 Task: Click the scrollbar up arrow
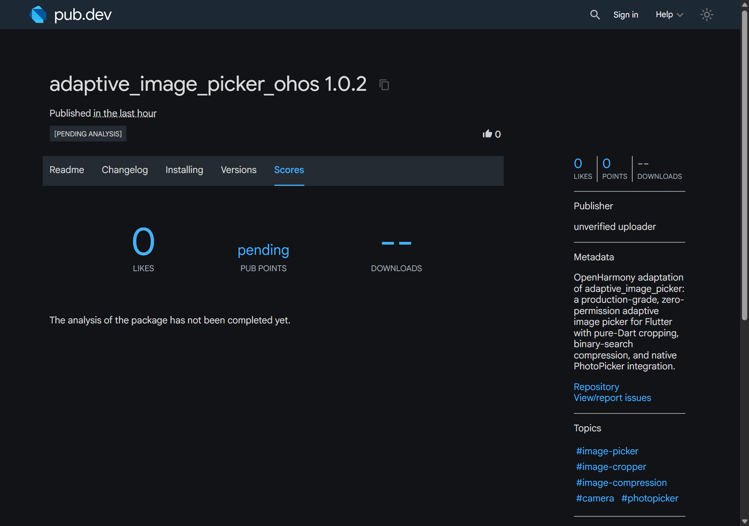(x=745, y=4)
